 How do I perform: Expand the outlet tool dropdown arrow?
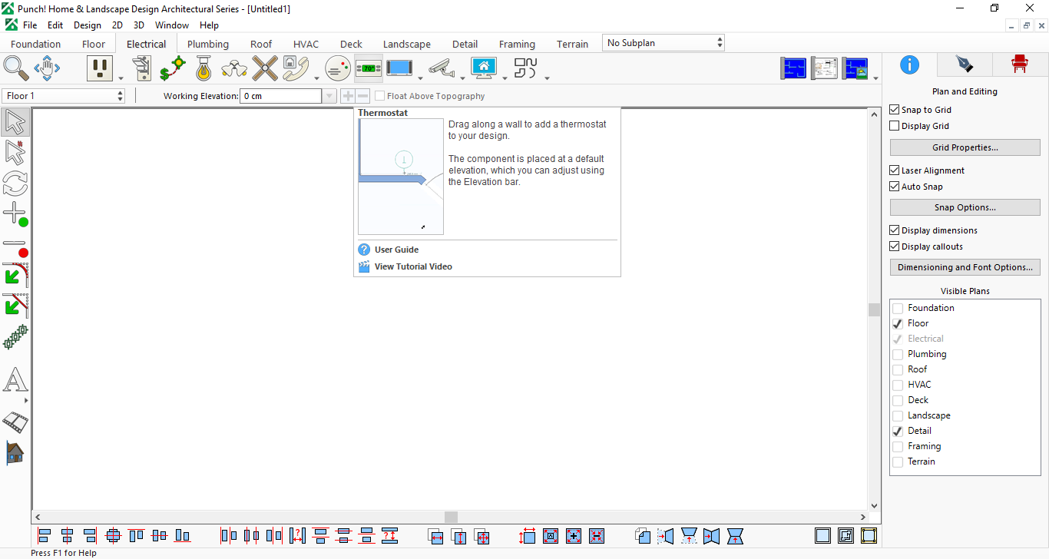coord(121,78)
